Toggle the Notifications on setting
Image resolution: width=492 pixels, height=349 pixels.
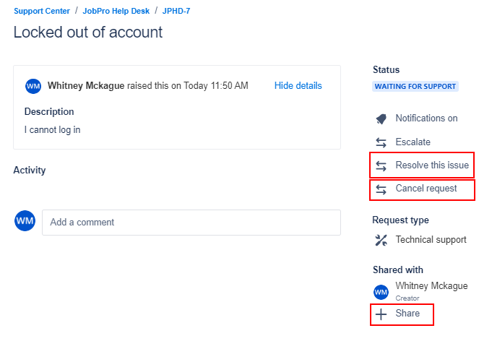[426, 119]
